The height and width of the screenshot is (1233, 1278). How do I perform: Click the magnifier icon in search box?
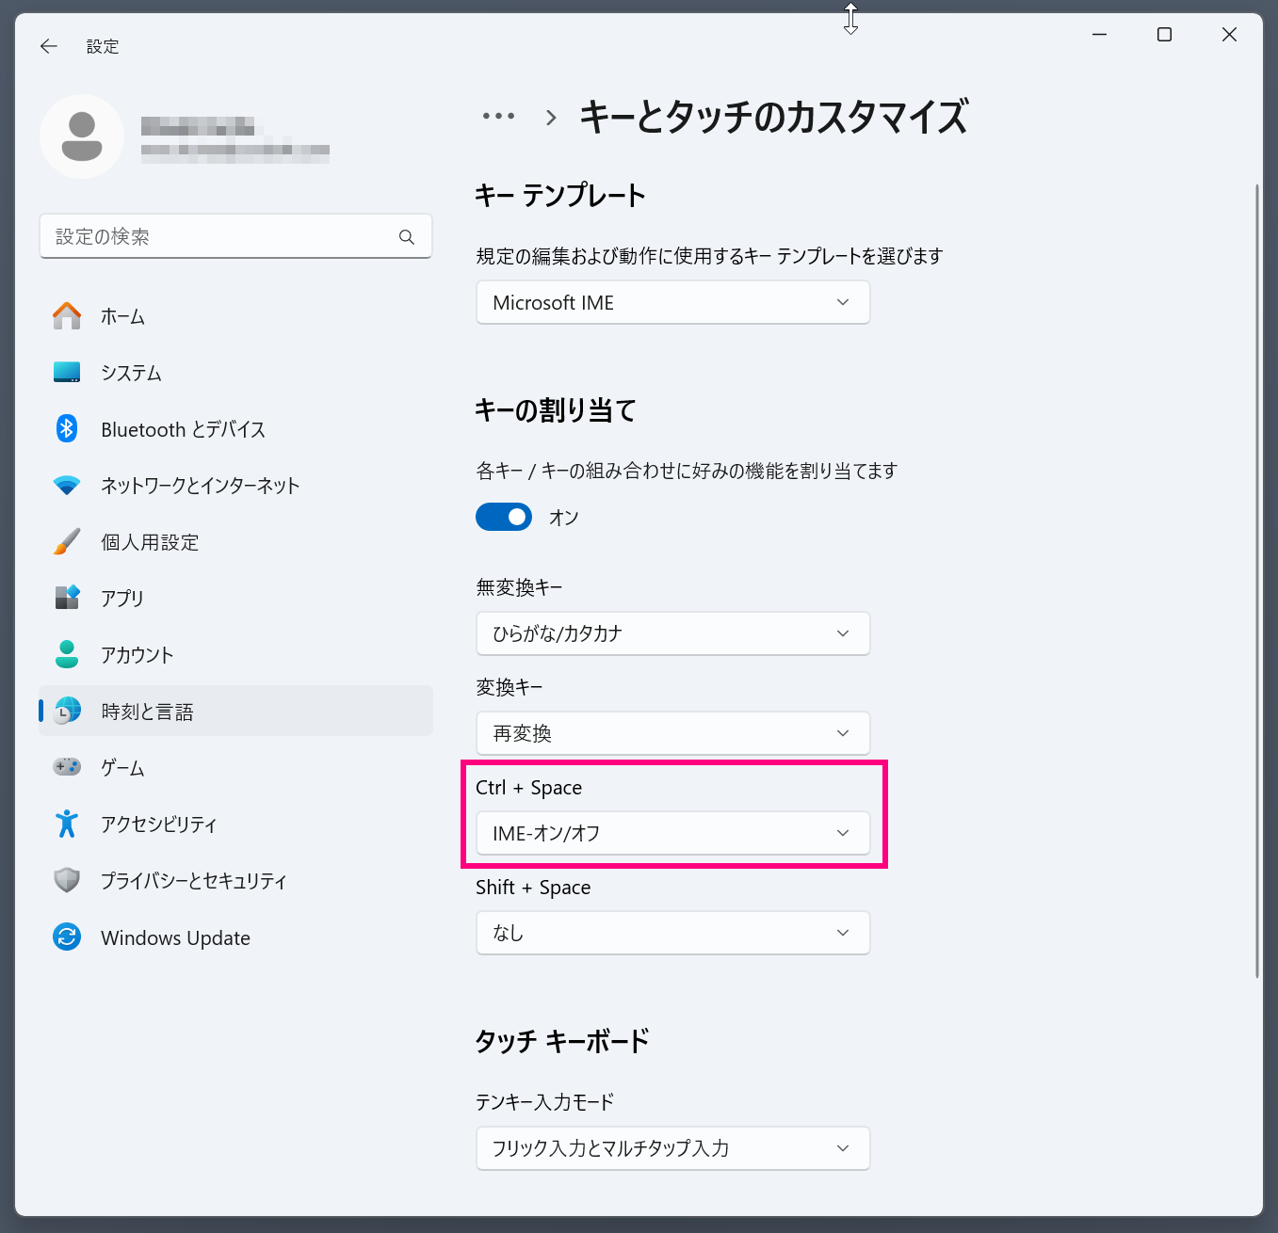(x=407, y=237)
